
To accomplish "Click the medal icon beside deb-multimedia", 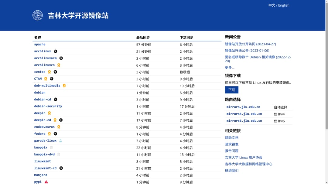I will pyautogui.click(x=64, y=86).
